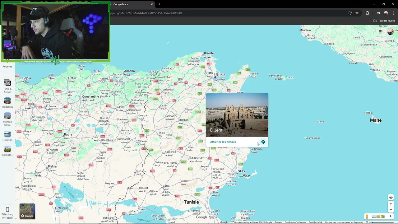Click the Récents label in sidebar

coord(7,67)
